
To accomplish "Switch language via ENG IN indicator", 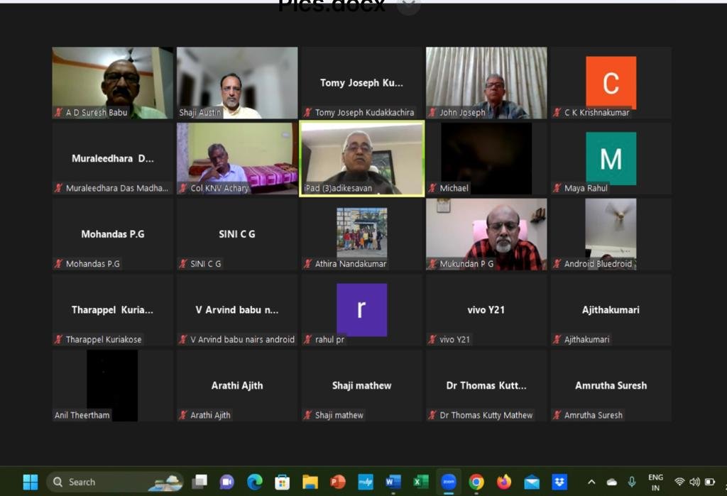I will [655, 483].
